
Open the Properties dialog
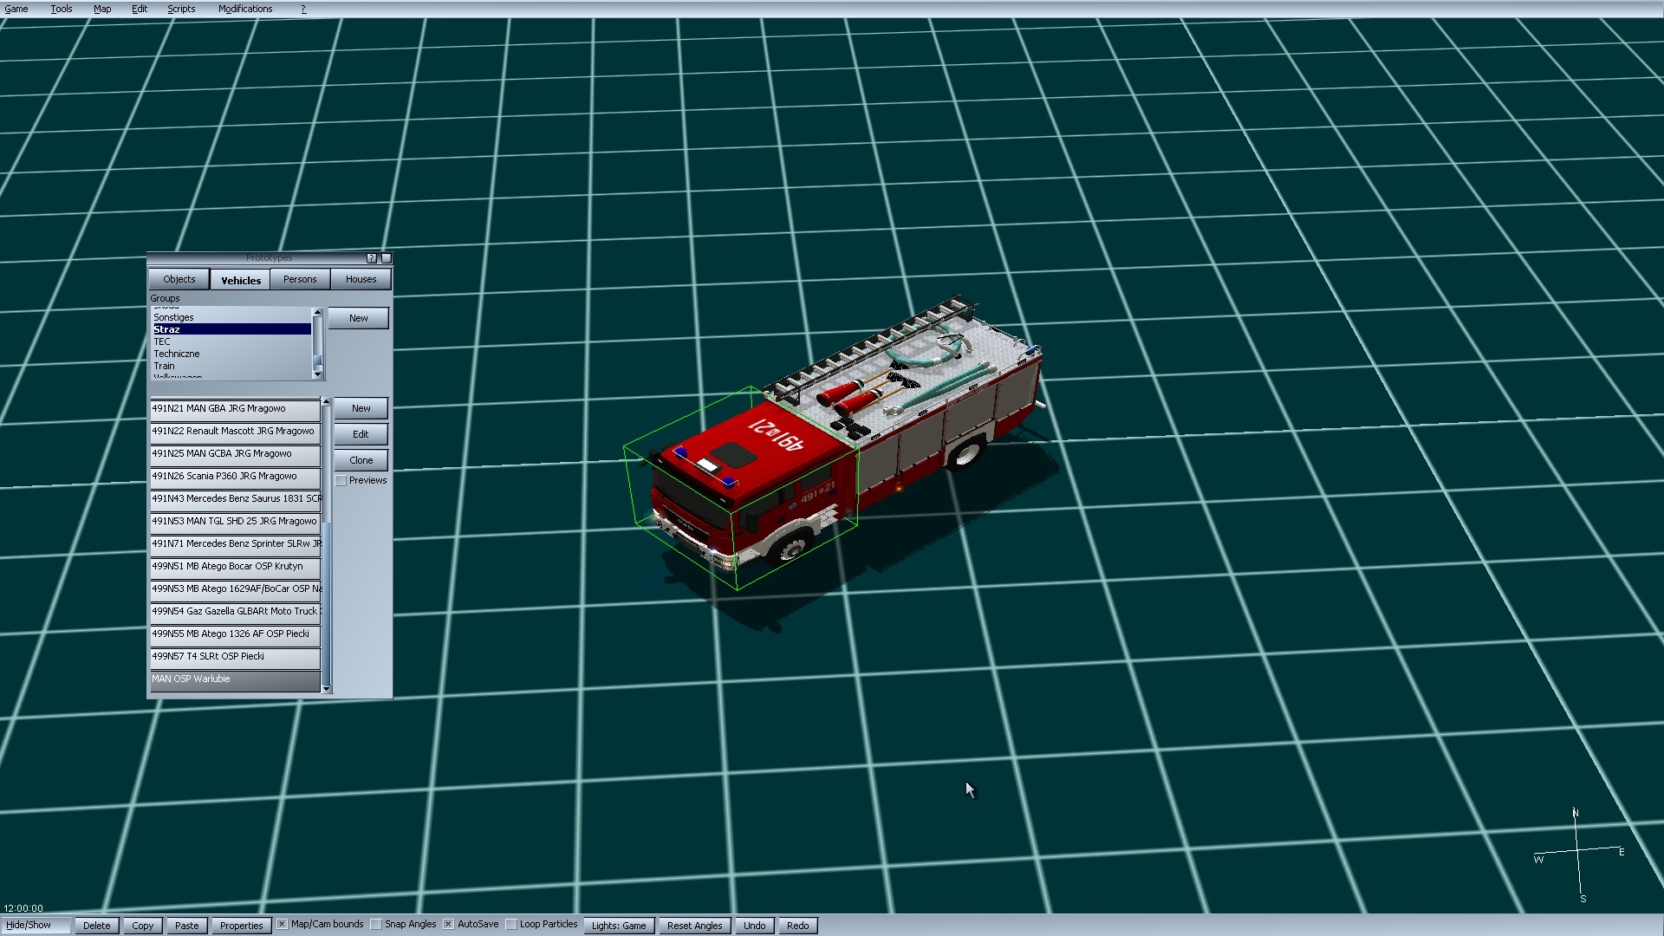(x=242, y=926)
